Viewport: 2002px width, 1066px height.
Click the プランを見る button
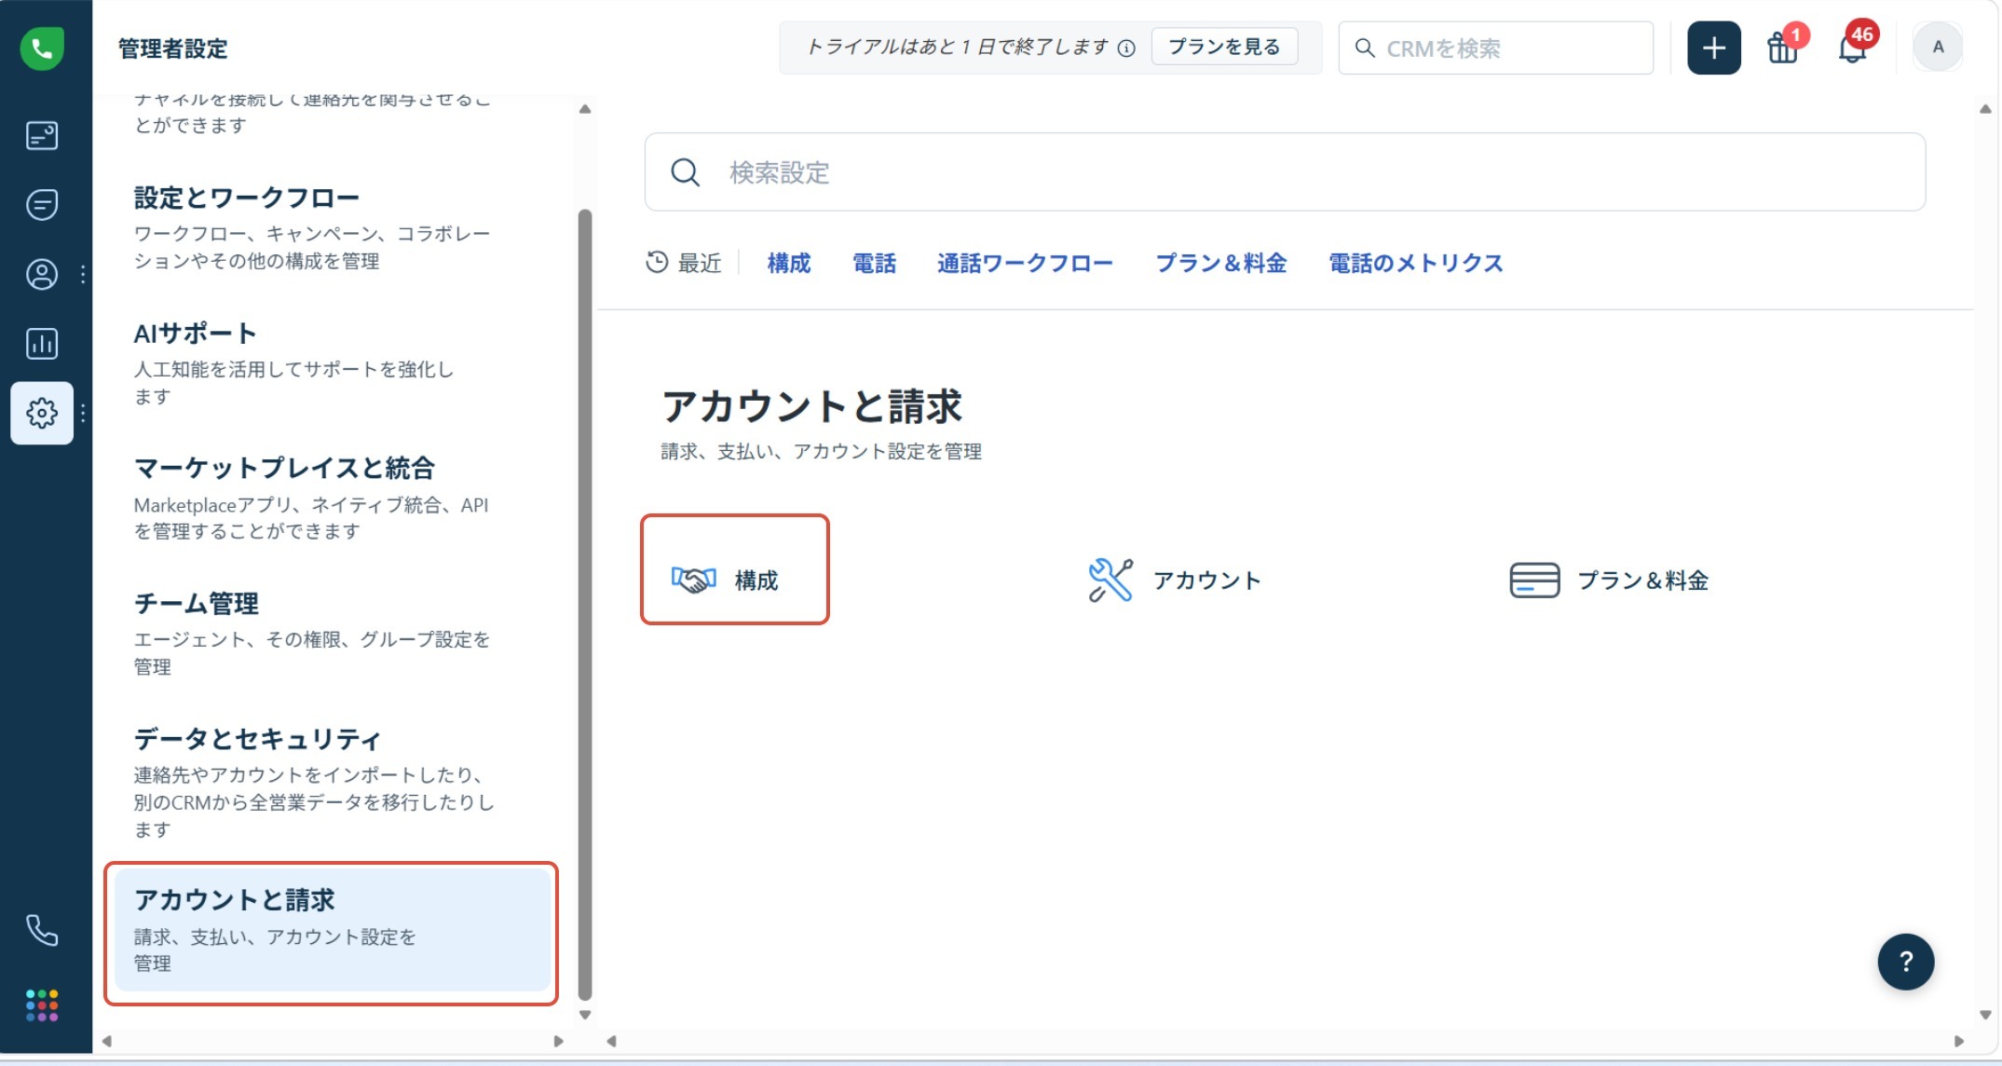pos(1224,47)
